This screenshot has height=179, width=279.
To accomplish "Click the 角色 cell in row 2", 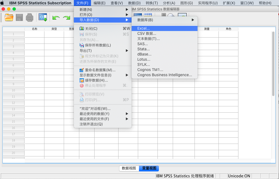I will click(229, 41).
